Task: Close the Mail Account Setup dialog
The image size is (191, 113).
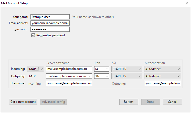Action: click(x=186, y=3)
